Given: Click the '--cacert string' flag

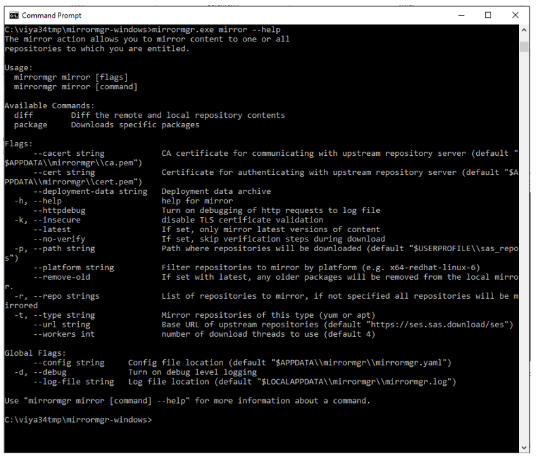Looking at the screenshot, I should (x=69, y=153).
